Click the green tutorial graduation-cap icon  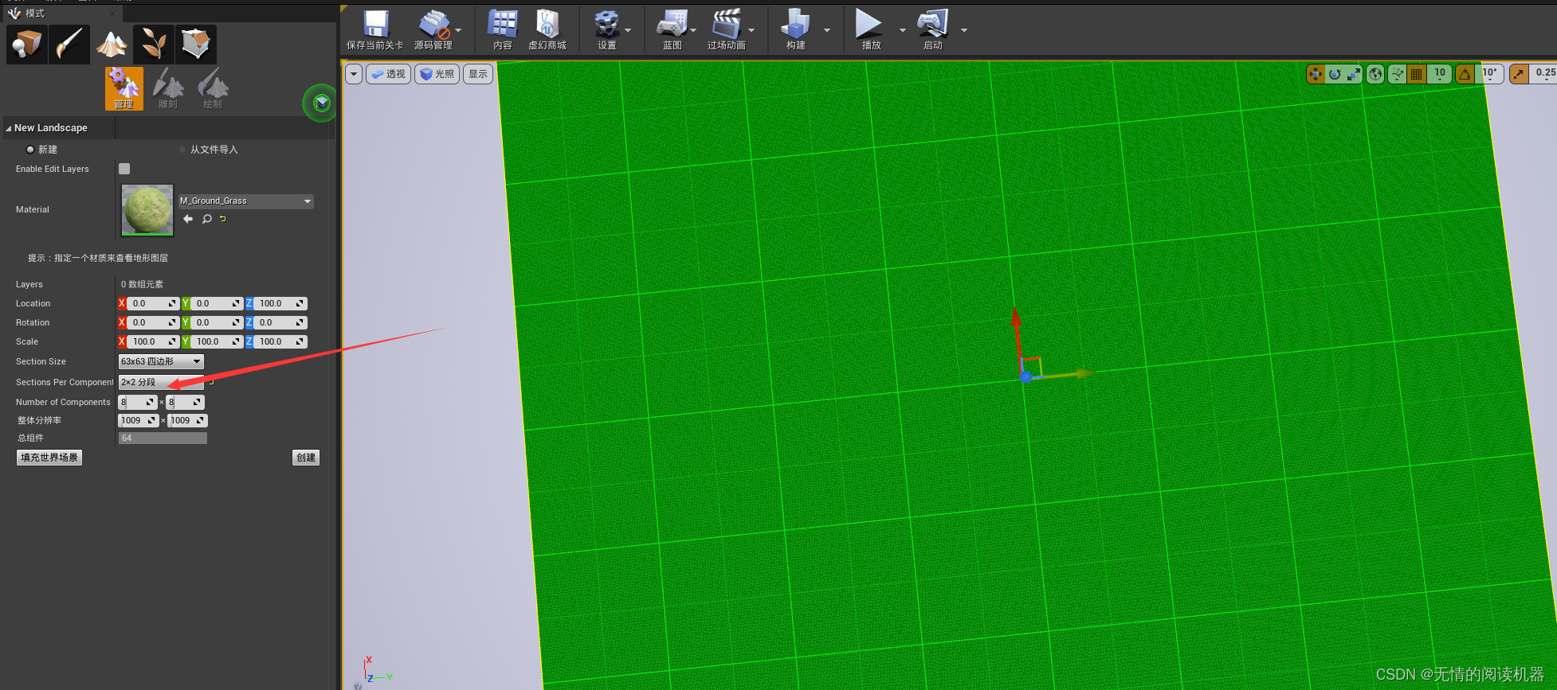[x=321, y=103]
